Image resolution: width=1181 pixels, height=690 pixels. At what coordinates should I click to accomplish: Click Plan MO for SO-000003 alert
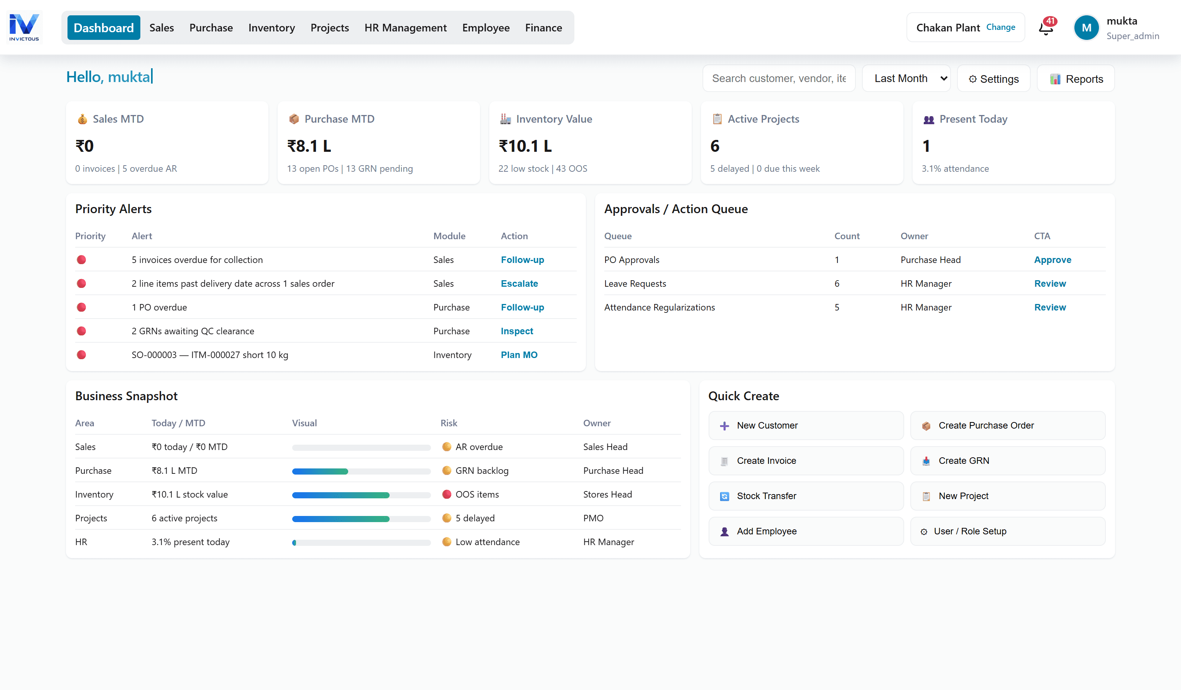[x=519, y=355]
